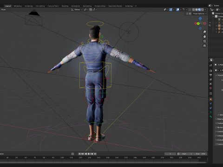The image size is (223, 167).
Task: Switch to the UV Editing workspace tab
Action: point(40,6)
